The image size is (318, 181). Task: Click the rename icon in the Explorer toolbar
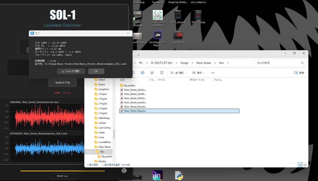coord(143,73)
